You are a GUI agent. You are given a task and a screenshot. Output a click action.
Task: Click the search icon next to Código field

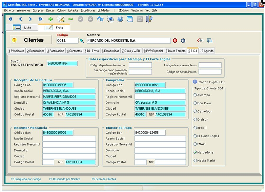[82, 41]
